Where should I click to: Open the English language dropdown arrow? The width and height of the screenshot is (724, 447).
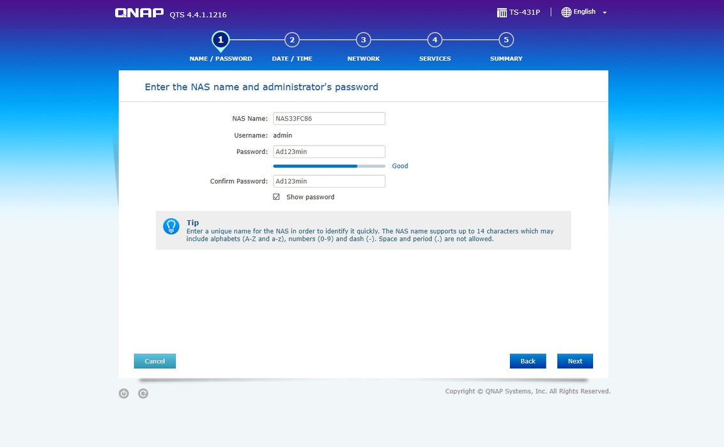(605, 13)
